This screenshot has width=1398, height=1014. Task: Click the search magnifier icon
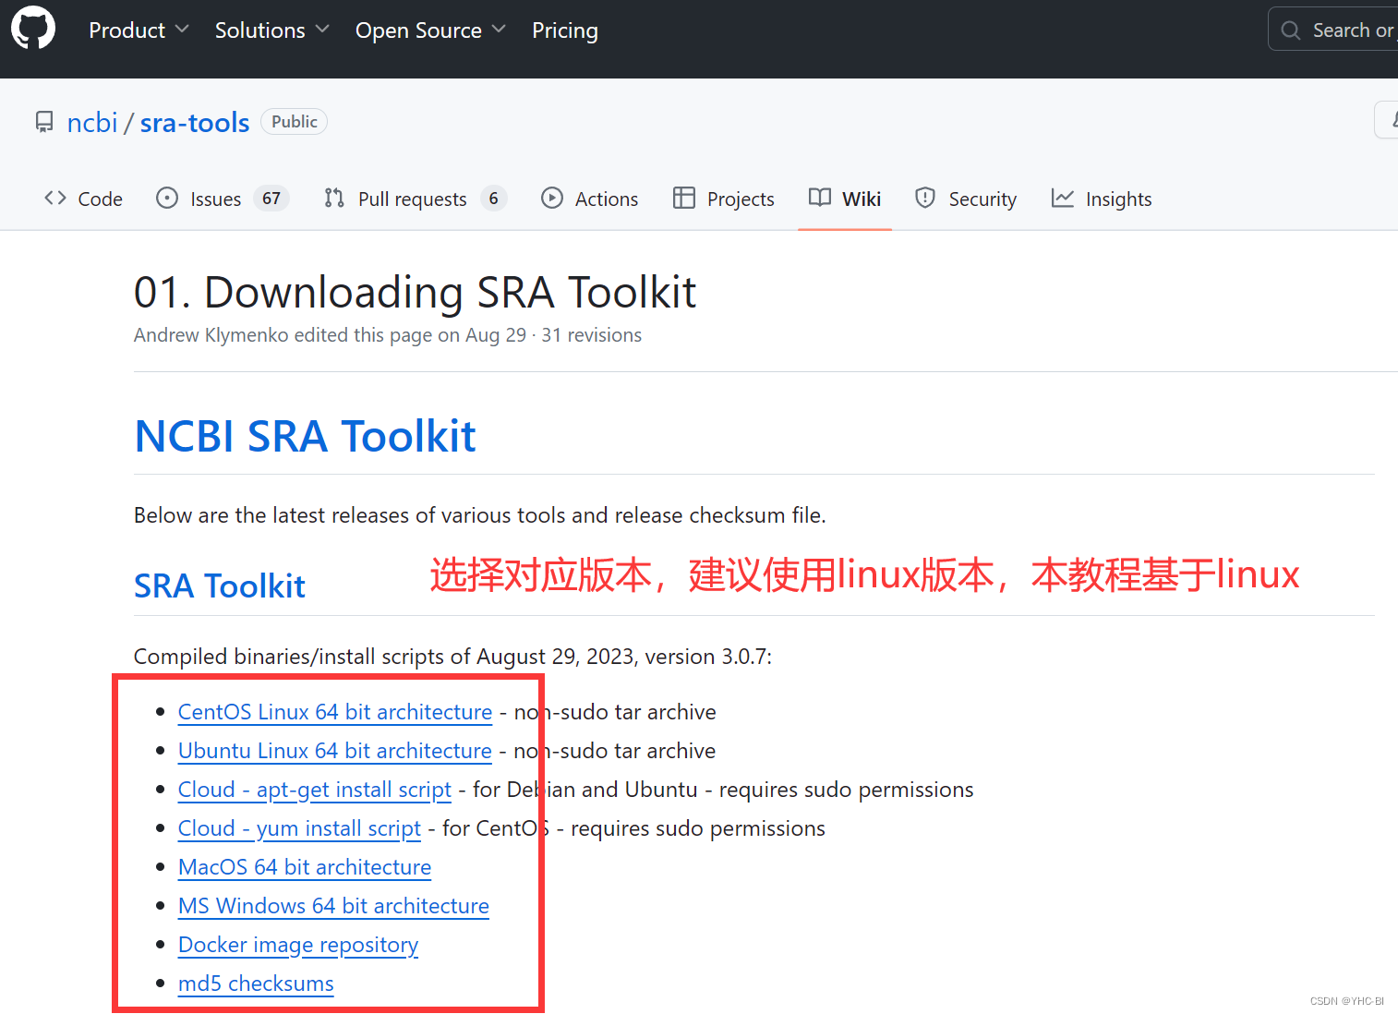pos(1291,30)
